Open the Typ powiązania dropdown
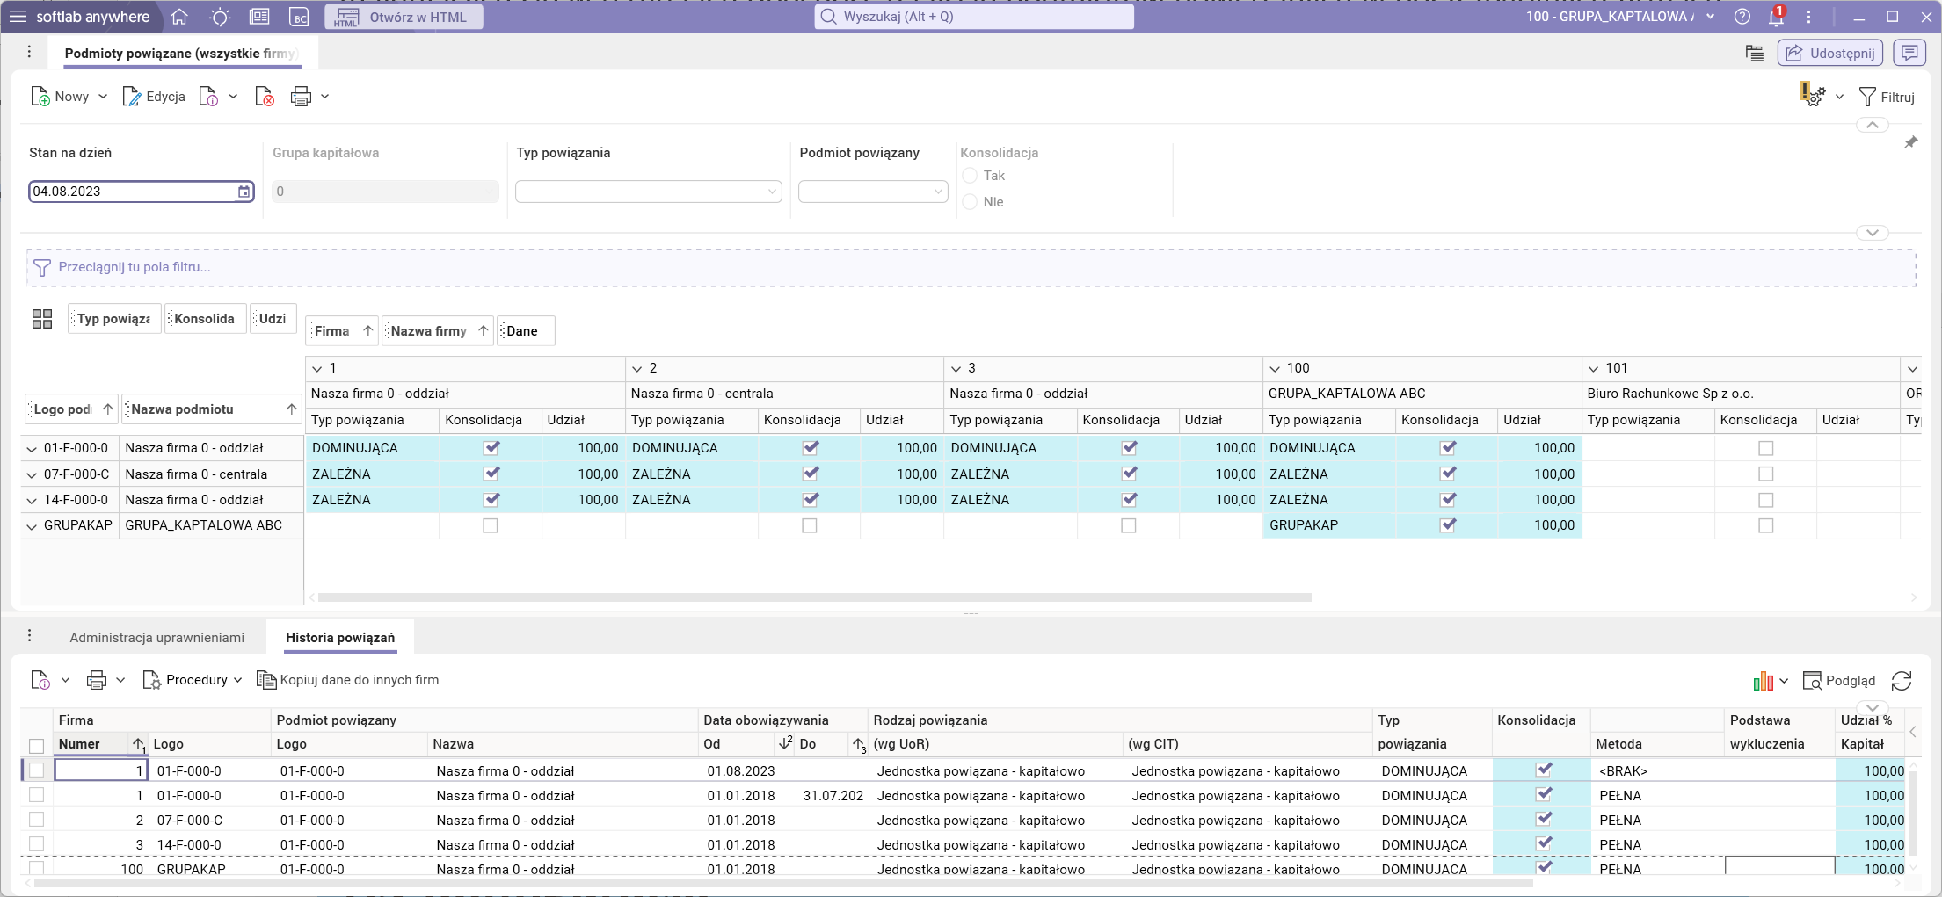The image size is (1942, 897). 771,192
